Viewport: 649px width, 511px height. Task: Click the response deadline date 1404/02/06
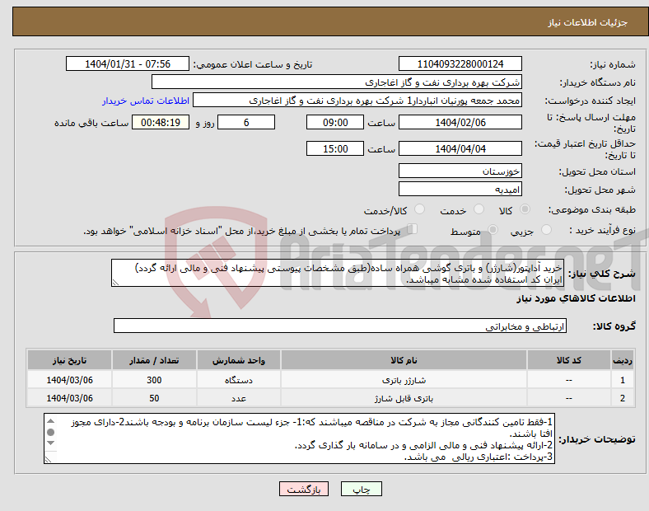pyautogui.click(x=460, y=122)
